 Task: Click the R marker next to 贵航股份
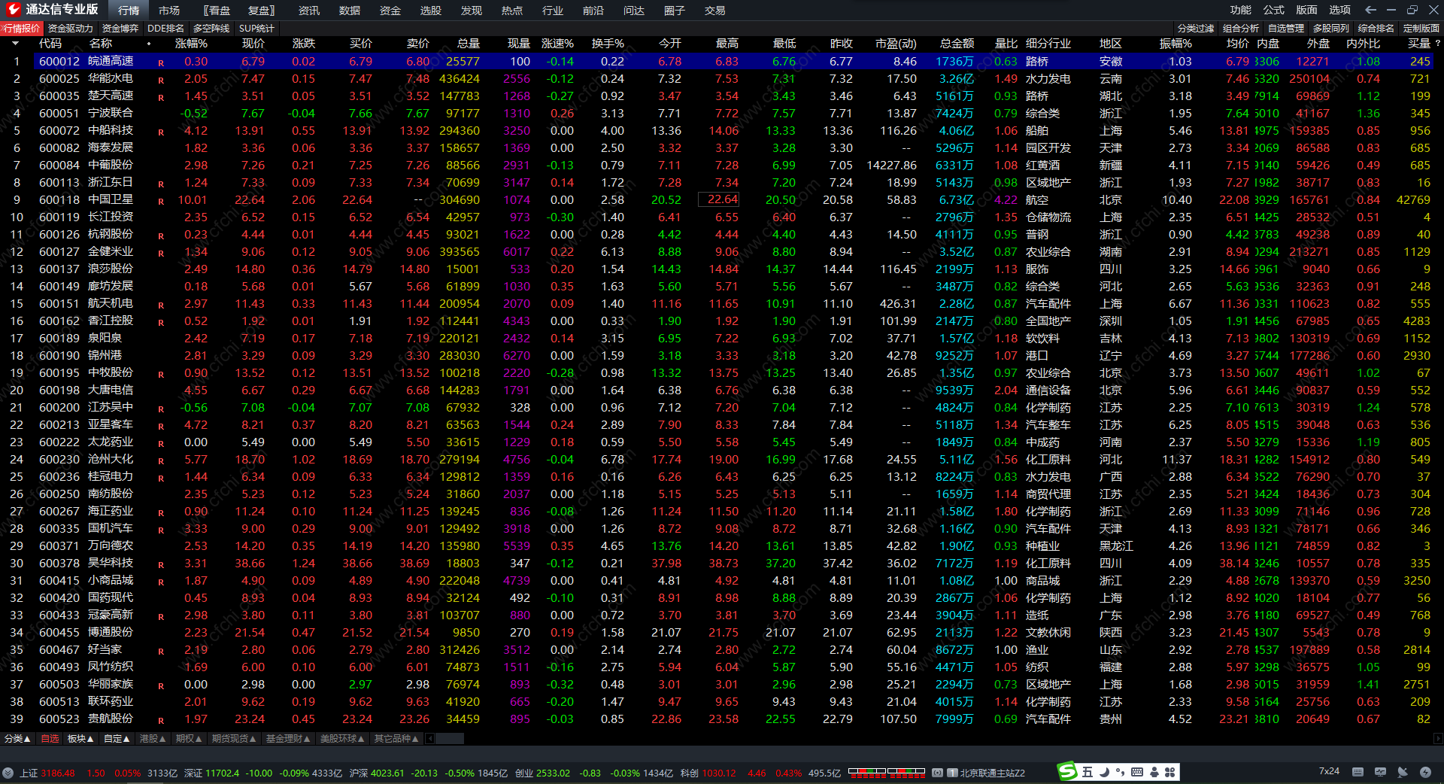161,720
